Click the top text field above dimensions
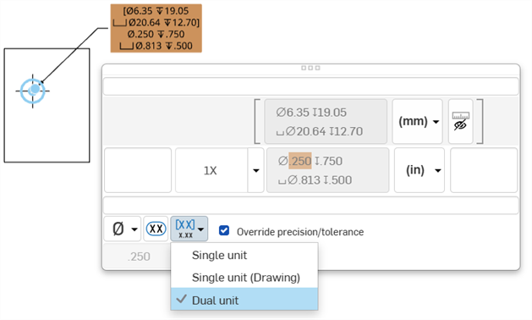 pos(310,86)
